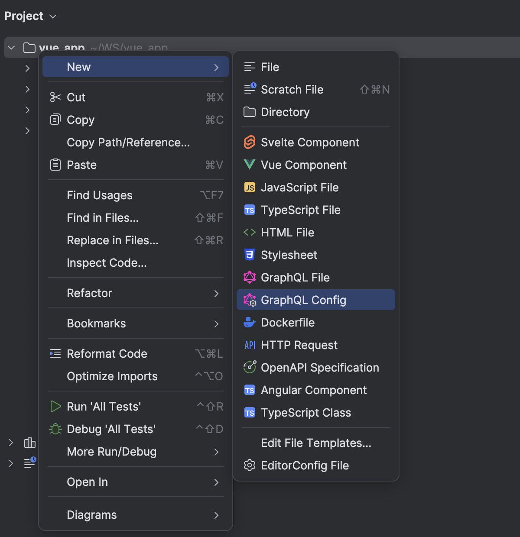520x537 pixels.
Task: Click the Dockerfile whale icon
Action: [250, 322]
